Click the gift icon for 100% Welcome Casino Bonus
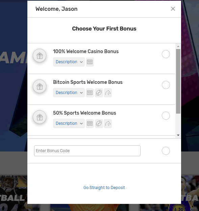 click(x=40, y=55)
